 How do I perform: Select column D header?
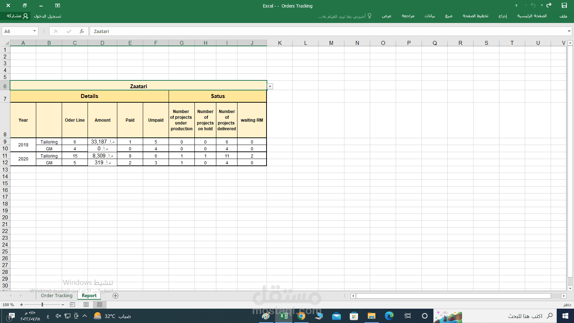tap(102, 43)
